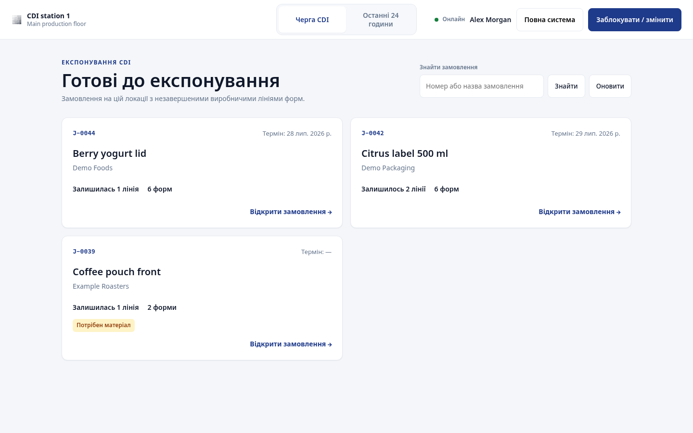The image size is (693, 433).
Task: Click Заблокувати / змінити button
Action: (635, 20)
